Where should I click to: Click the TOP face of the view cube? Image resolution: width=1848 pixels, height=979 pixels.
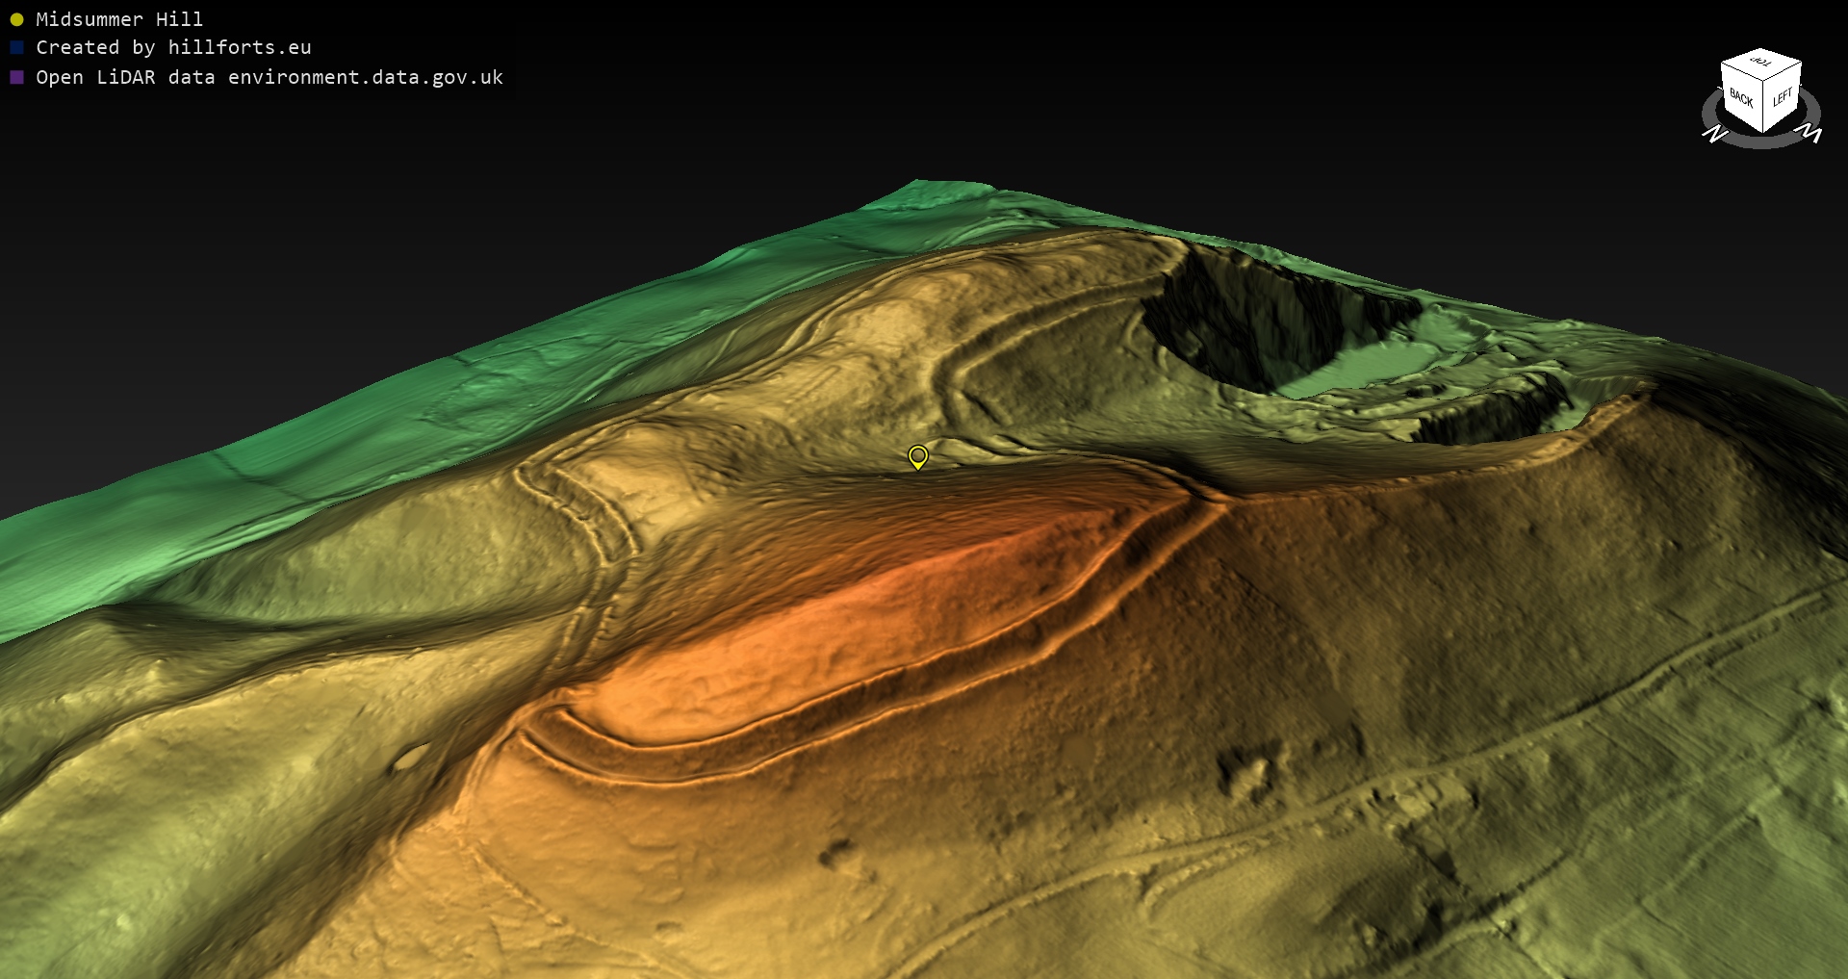click(x=1760, y=63)
